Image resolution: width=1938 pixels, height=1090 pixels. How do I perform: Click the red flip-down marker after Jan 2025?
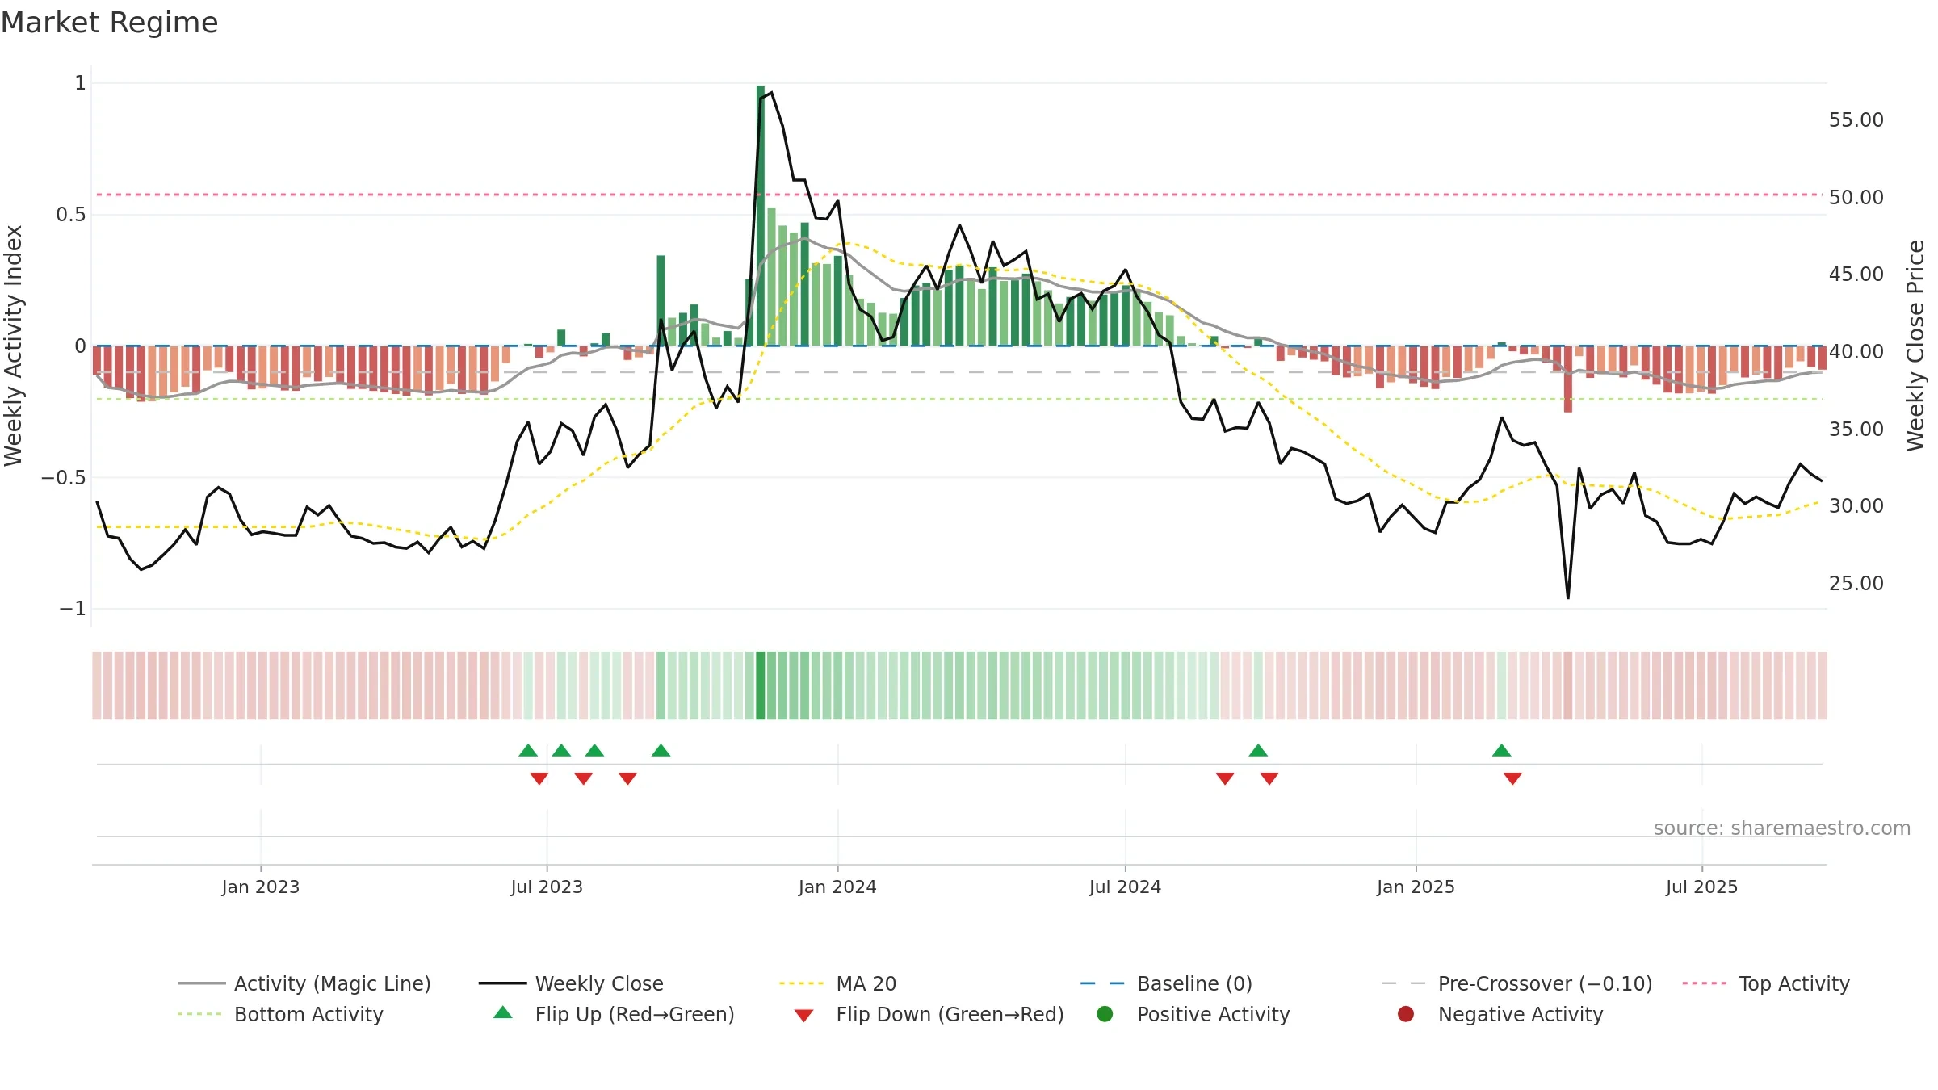(x=1512, y=778)
